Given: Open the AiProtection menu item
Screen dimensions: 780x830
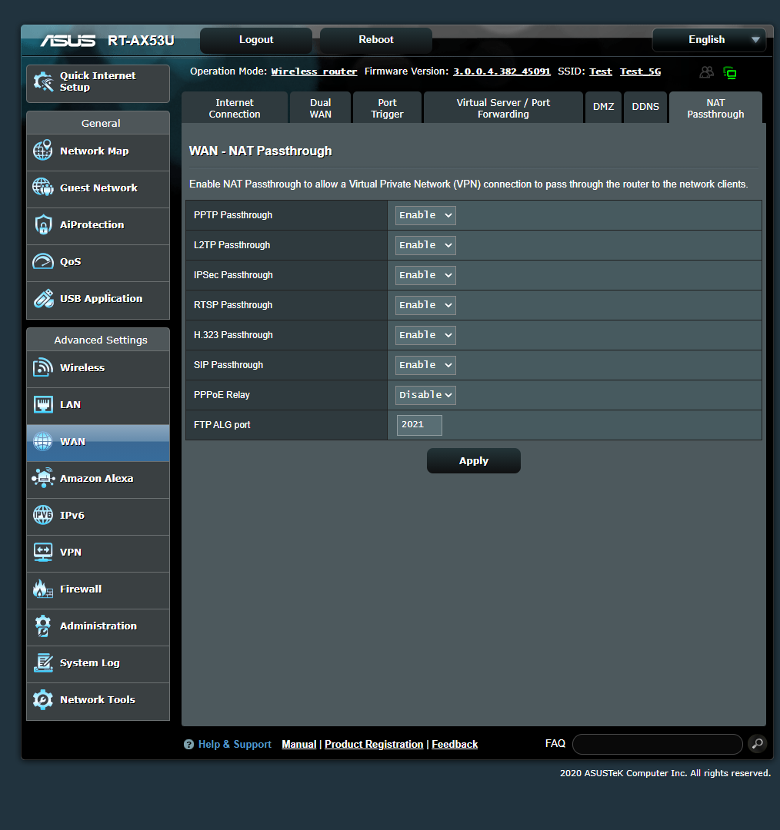Looking at the screenshot, I should (x=98, y=226).
